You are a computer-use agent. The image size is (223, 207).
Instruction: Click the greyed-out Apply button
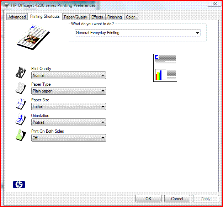pyautogui.click(x=206, y=198)
